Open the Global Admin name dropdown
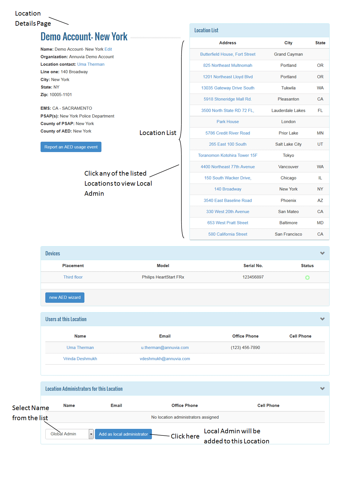The width and height of the screenshot is (357, 480). point(69,434)
